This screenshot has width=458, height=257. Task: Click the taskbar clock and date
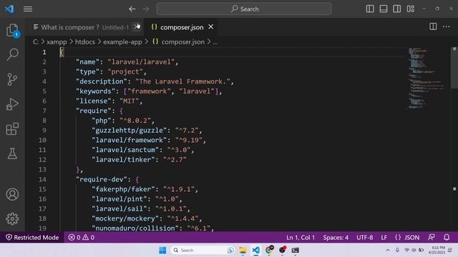coord(437,250)
